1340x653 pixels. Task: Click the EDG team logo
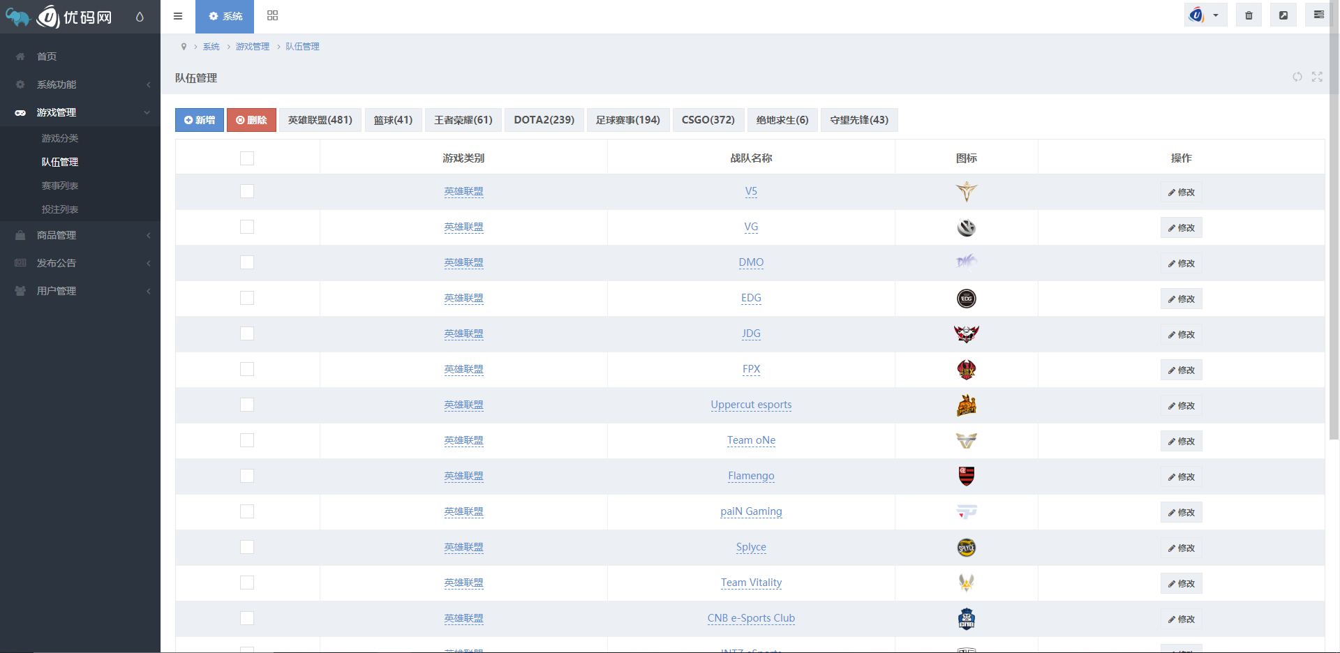967,299
